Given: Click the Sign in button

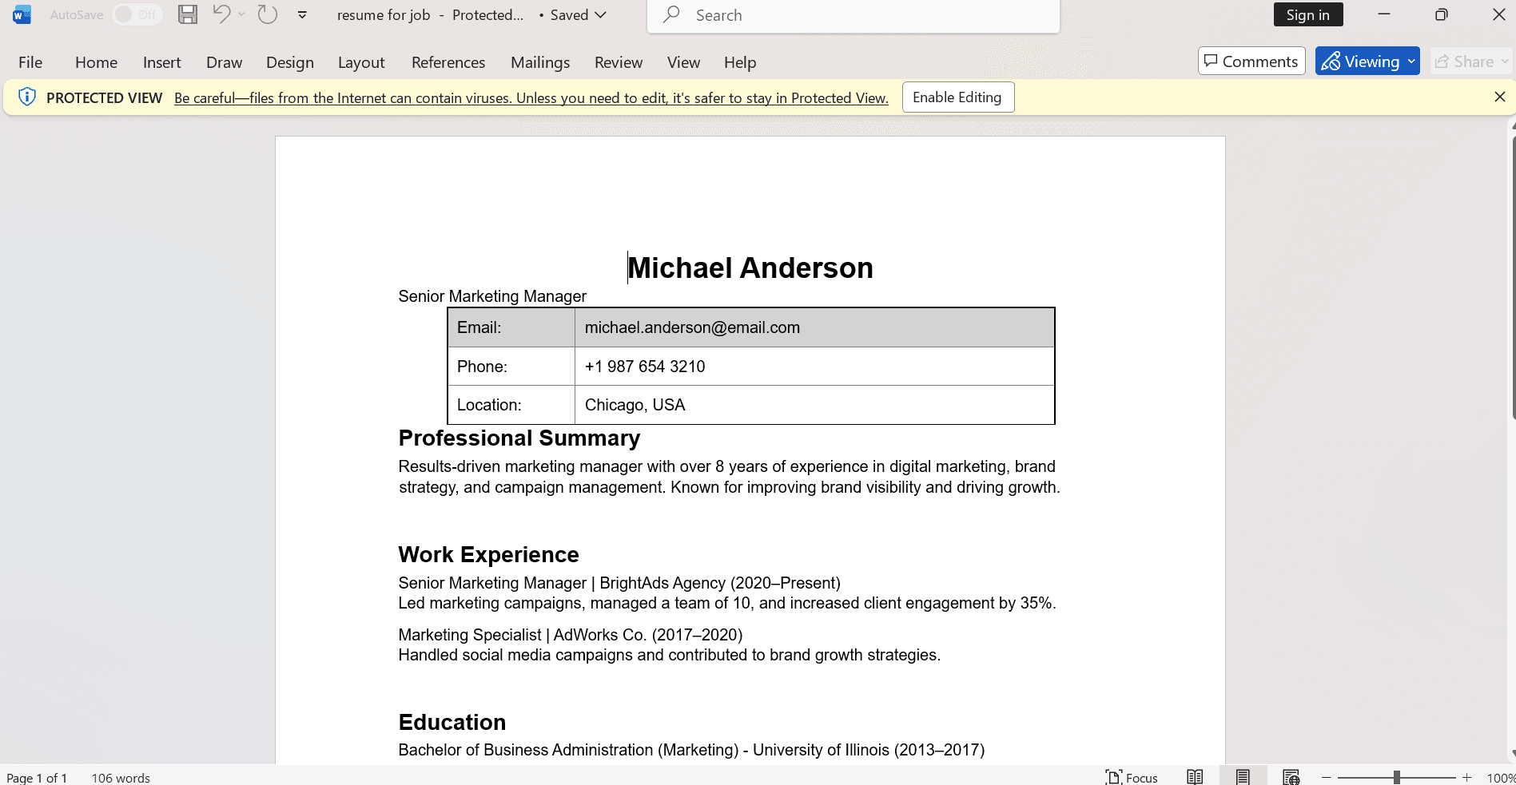Looking at the screenshot, I should (1307, 14).
